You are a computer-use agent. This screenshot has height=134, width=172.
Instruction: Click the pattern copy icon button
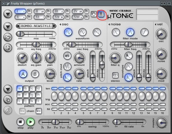tap(8, 100)
